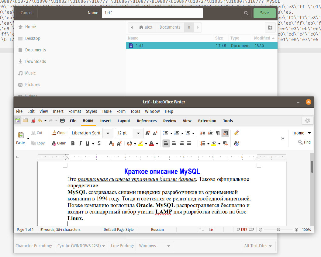Expand the Paste options arrow
Screen dimensions: 321x257
pos(28,139)
